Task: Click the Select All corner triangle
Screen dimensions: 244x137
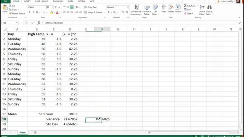Action: click(5, 29)
